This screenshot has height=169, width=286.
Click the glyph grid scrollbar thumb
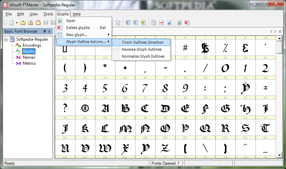click(279, 47)
